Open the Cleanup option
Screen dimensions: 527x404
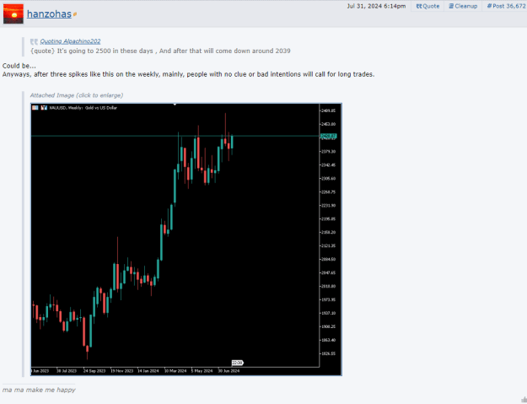[x=463, y=6]
